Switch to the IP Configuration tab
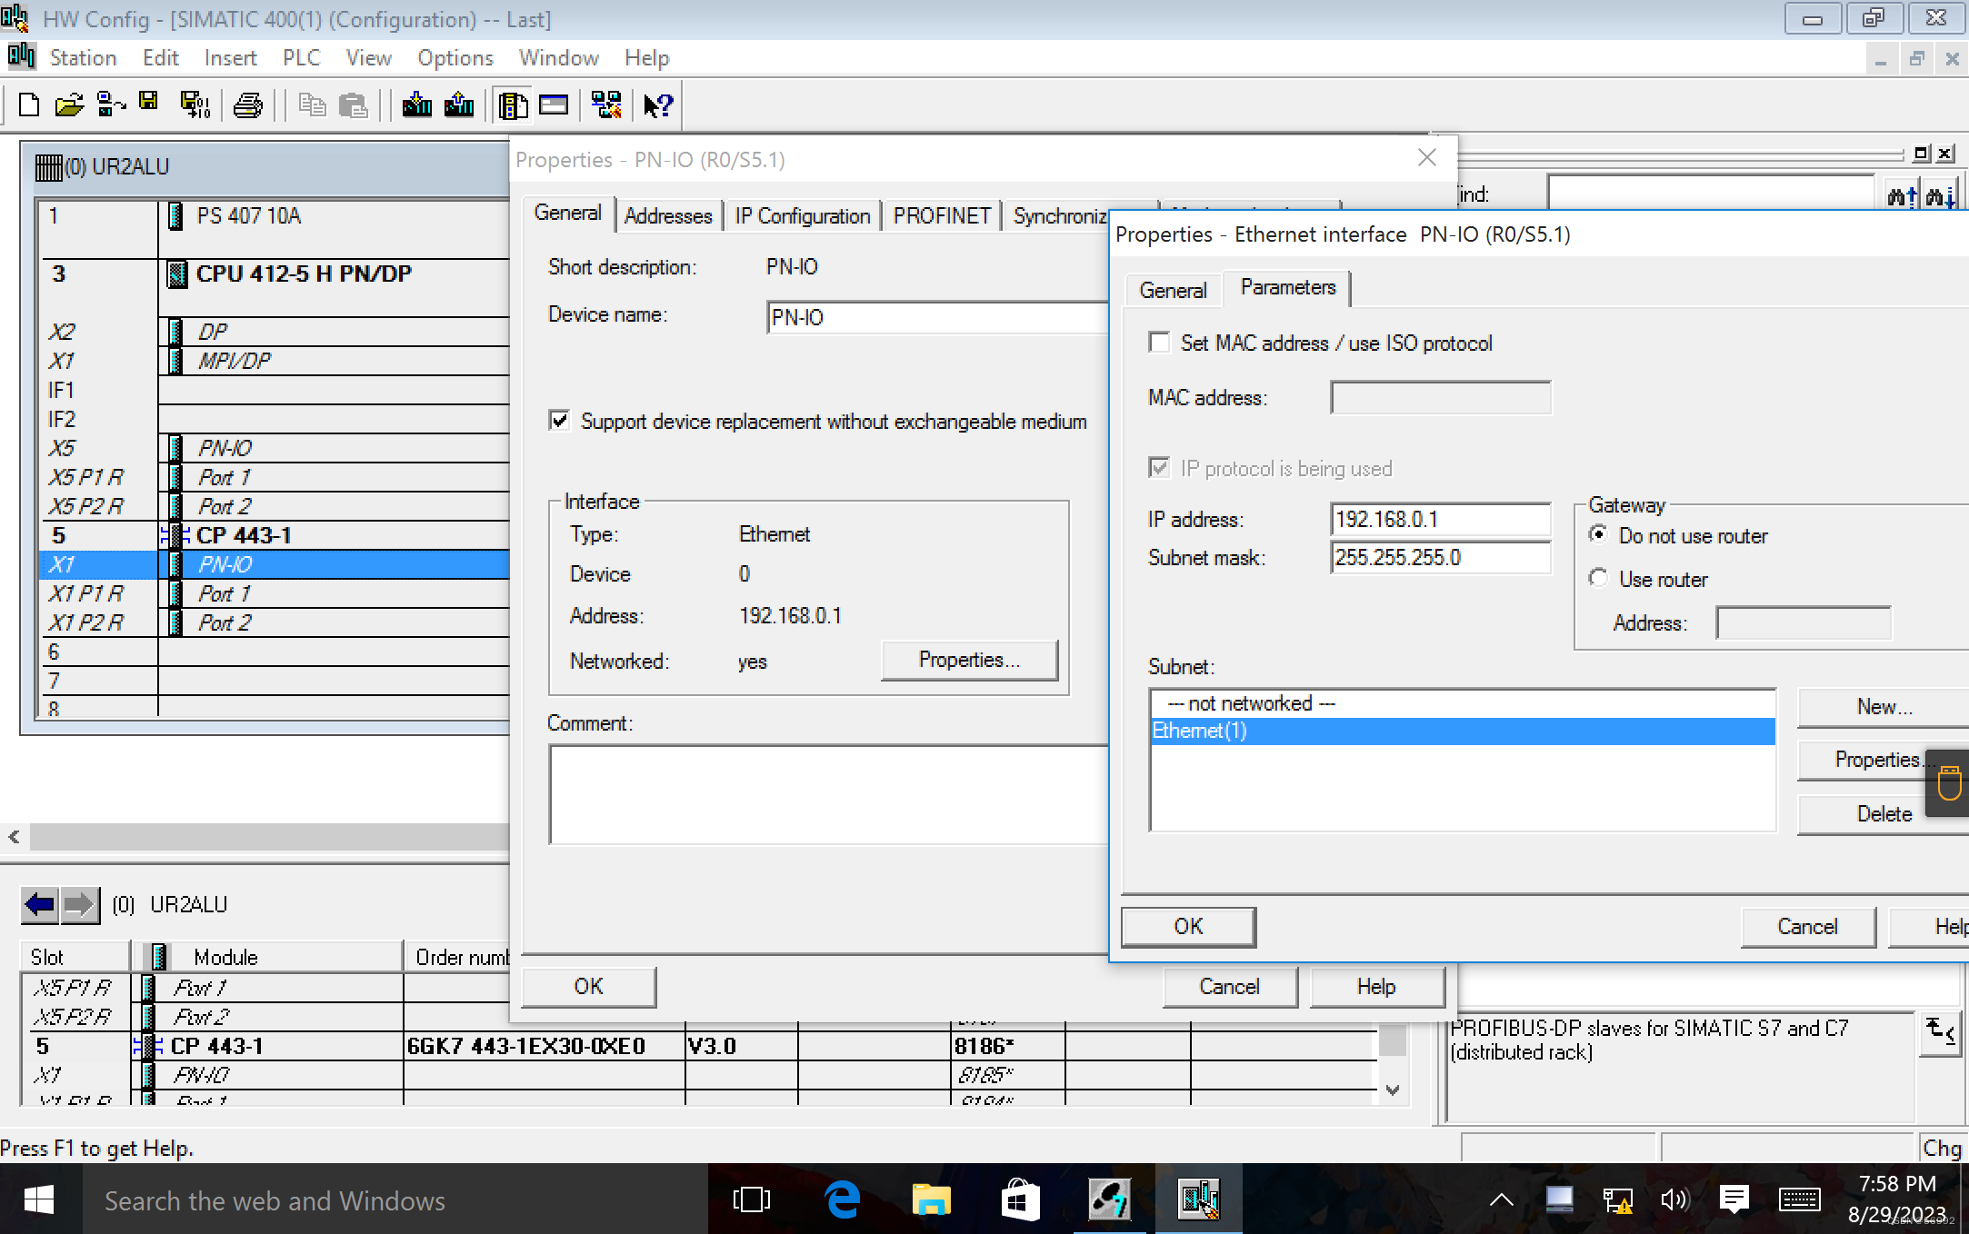Screen dimensions: 1969x1234 tap(802, 216)
